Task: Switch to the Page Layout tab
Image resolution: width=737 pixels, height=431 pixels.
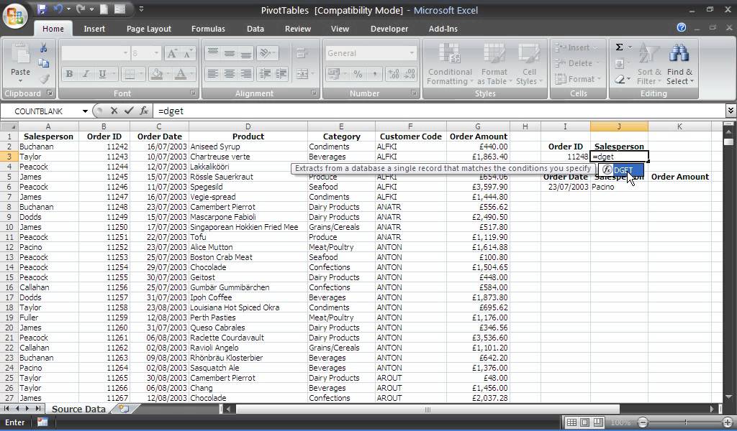Action: point(148,29)
